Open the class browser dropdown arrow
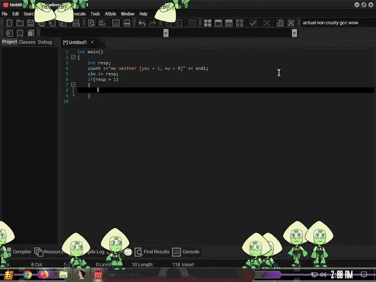The width and height of the screenshot is (376, 282). click(x=166, y=33)
